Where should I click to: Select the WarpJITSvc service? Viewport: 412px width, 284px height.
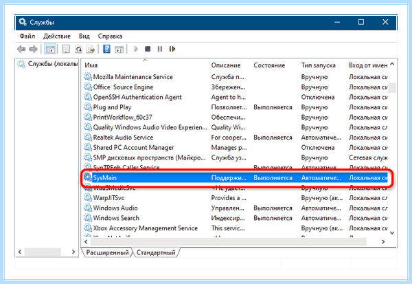236,198
